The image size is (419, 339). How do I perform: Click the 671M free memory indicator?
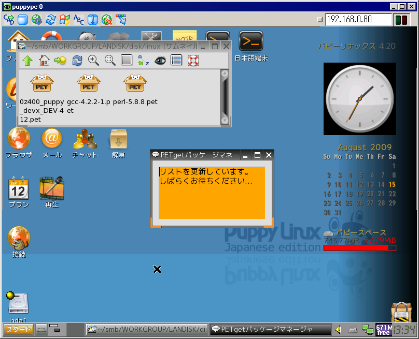384,330
